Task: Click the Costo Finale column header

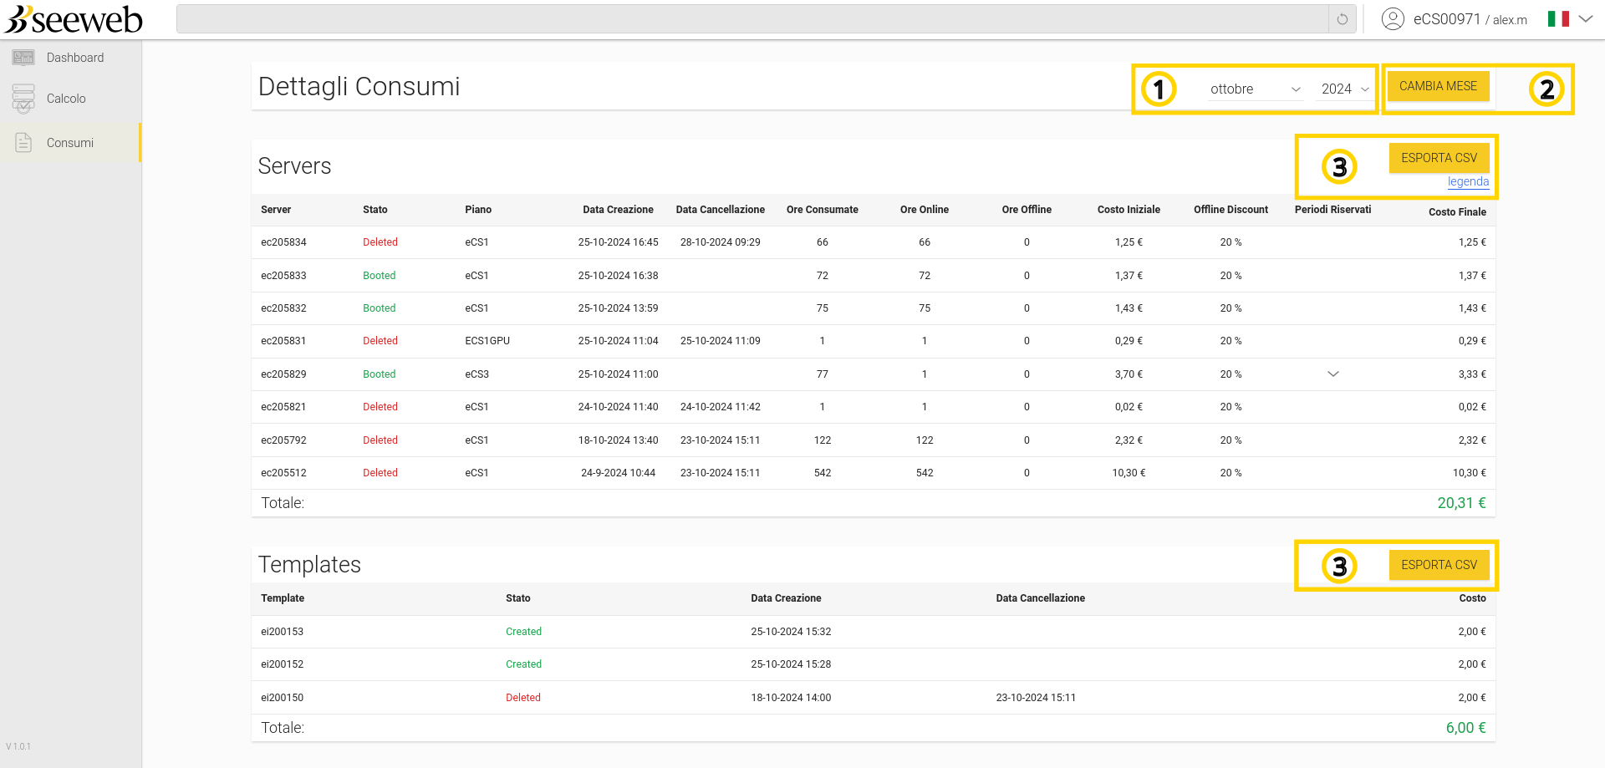Action: tap(1457, 212)
